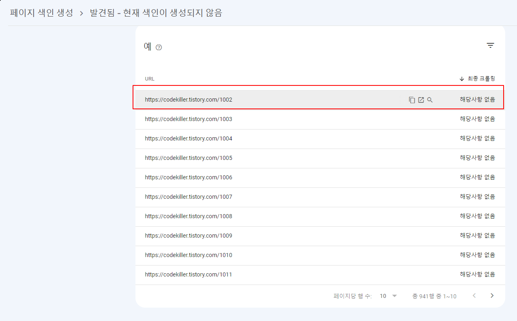Viewport: 517px width, 321px height.
Task: Click the URL column header
Action: (x=149, y=79)
